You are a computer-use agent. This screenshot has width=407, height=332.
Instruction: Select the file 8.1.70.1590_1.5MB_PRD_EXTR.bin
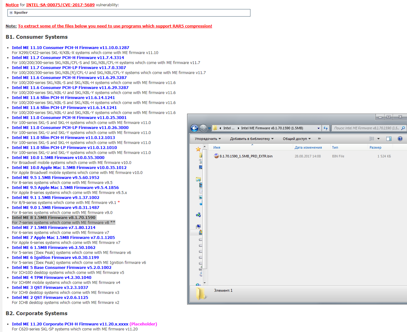(x=246, y=156)
